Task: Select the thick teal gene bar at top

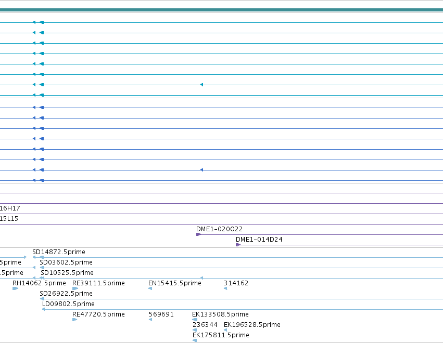Action: (x=222, y=10)
